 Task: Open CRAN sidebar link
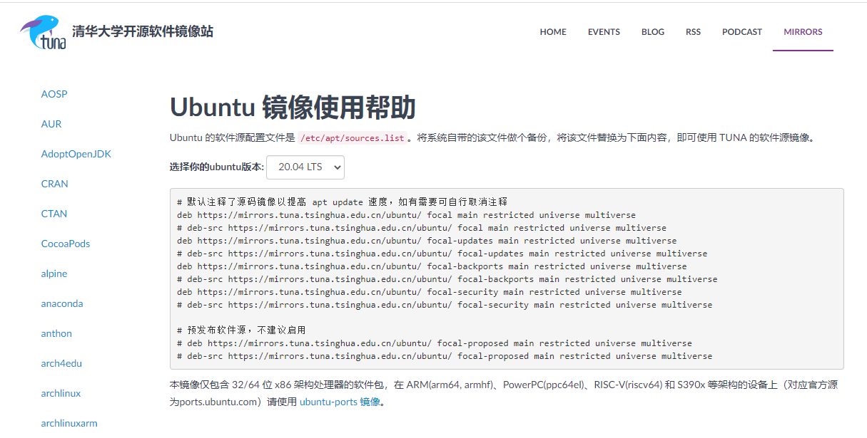click(x=55, y=184)
